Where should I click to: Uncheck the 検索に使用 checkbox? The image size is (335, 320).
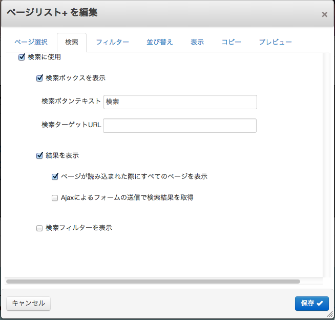pyautogui.click(x=22, y=57)
